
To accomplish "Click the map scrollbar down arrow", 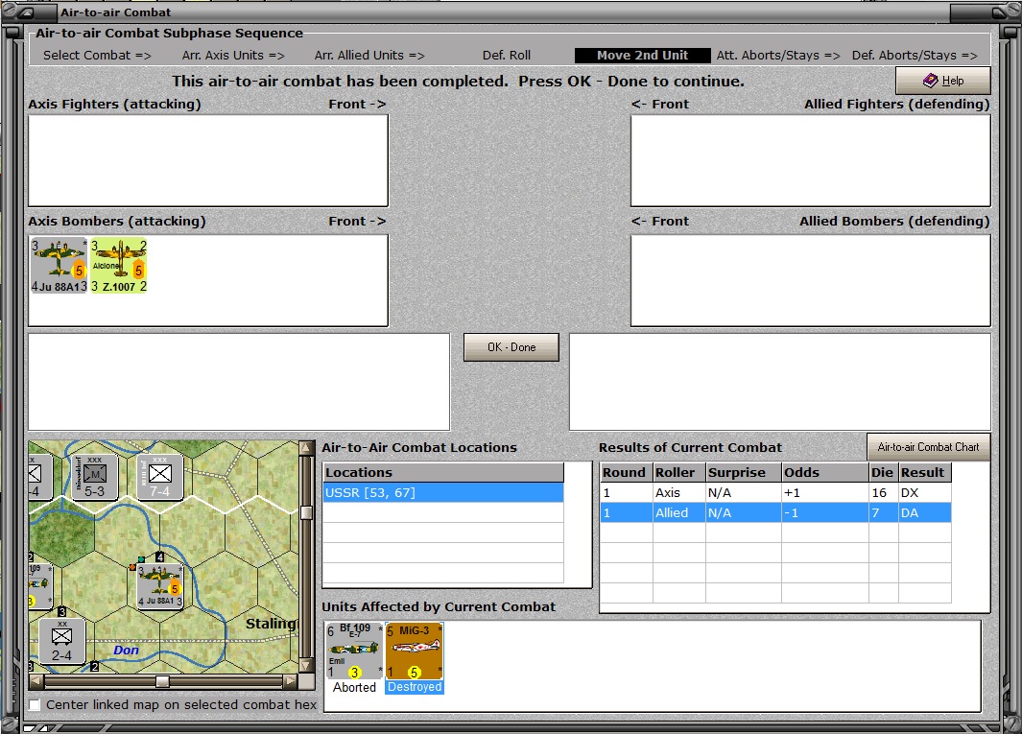I will [x=306, y=665].
